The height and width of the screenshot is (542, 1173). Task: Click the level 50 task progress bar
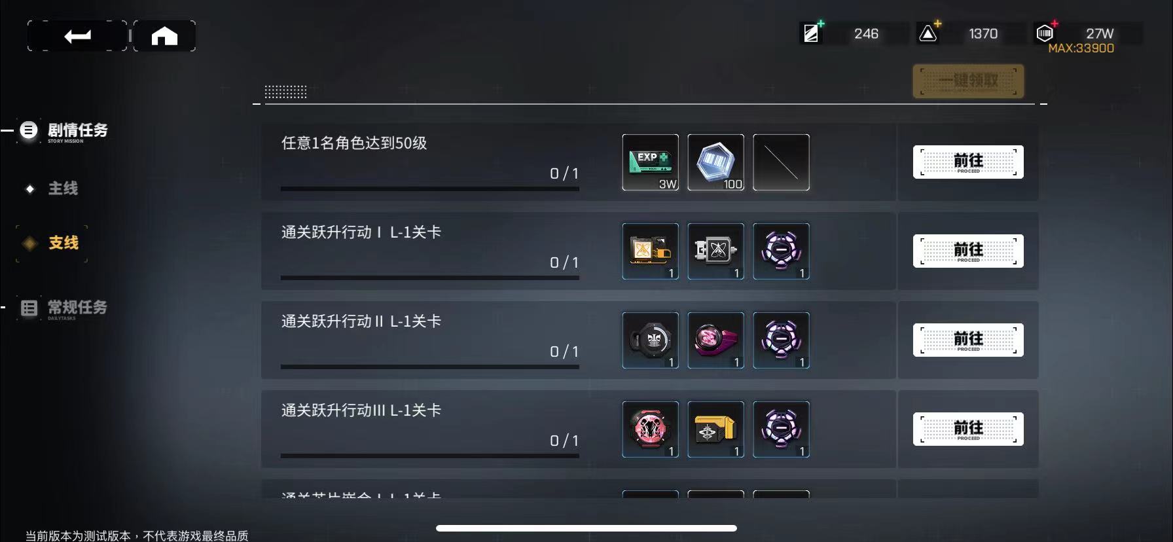point(430,189)
